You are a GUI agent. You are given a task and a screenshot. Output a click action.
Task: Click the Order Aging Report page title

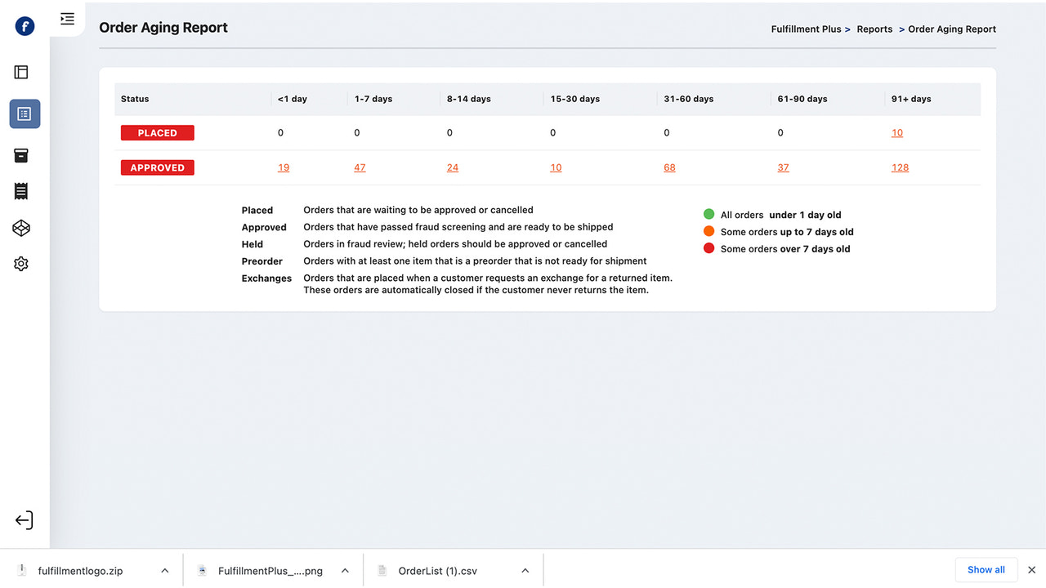point(163,27)
